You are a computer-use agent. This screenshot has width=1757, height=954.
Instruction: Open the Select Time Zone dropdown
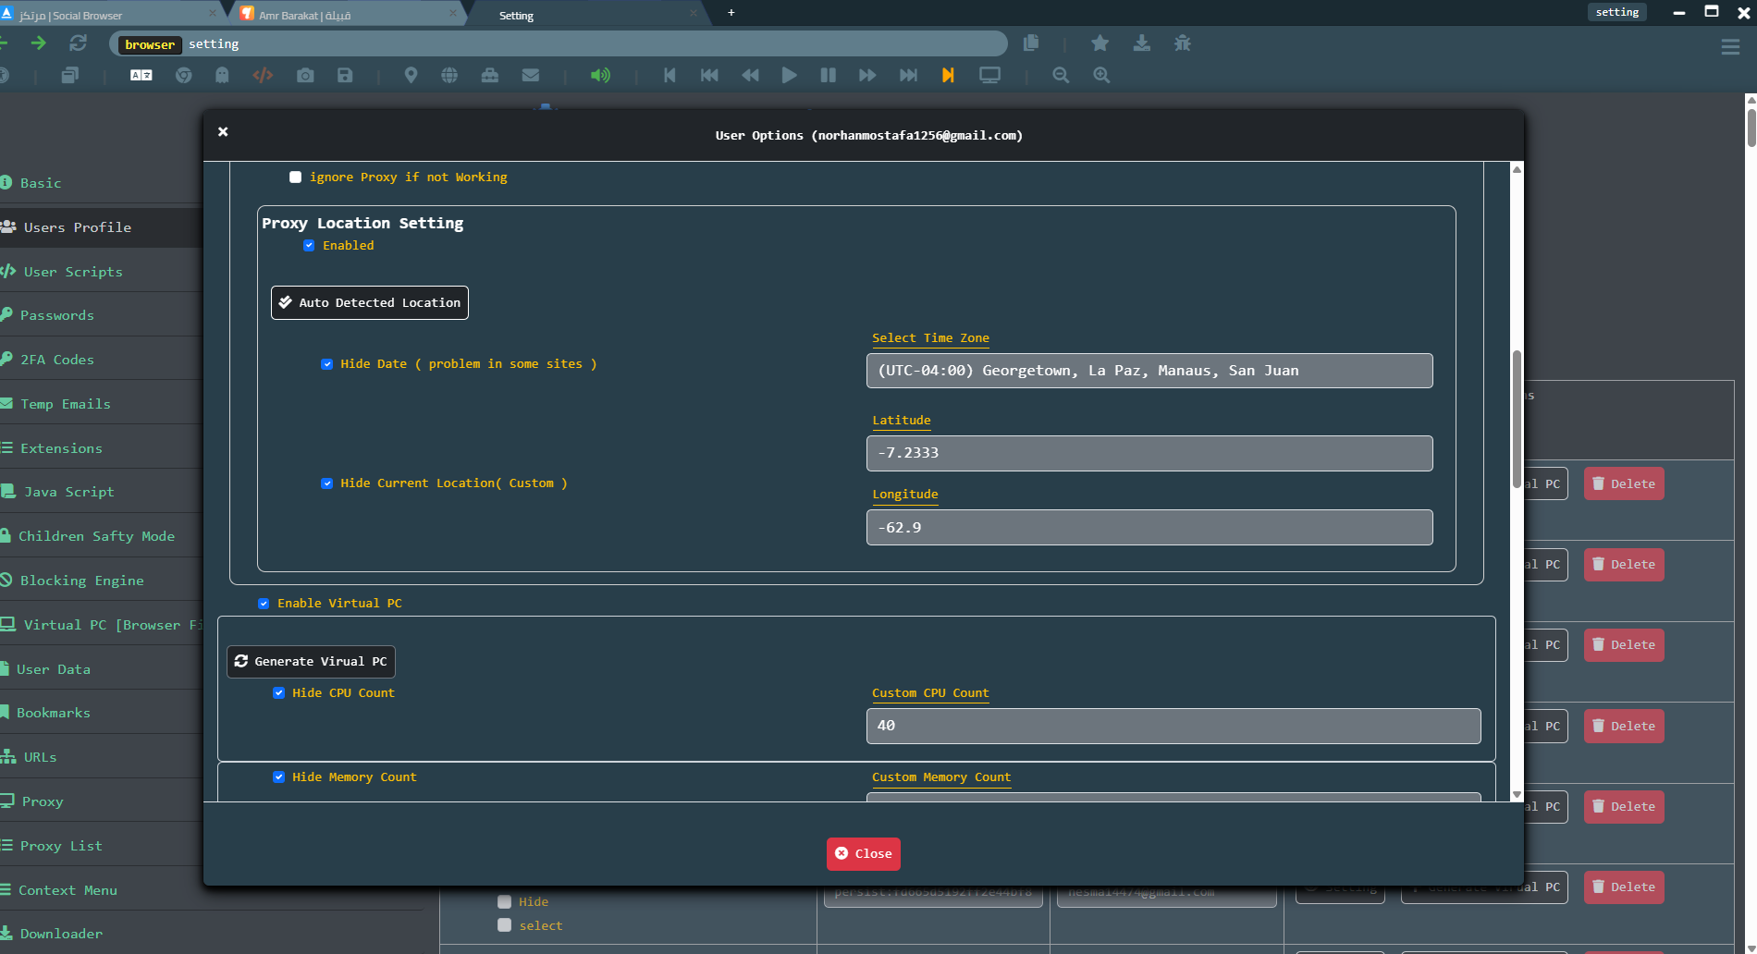tap(1149, 371)
